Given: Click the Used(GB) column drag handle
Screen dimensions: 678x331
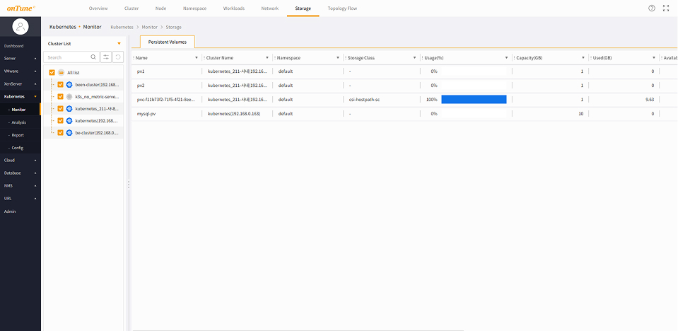Looking at the screenshot, I should tap(590, 57).
